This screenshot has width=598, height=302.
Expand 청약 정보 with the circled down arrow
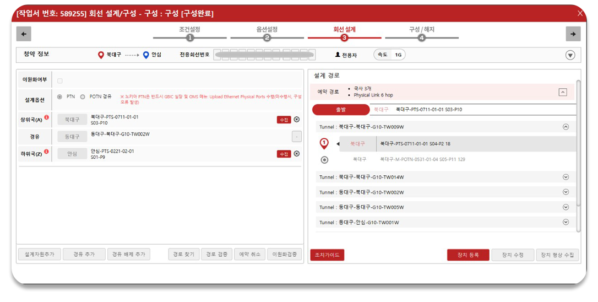point(570,55)
